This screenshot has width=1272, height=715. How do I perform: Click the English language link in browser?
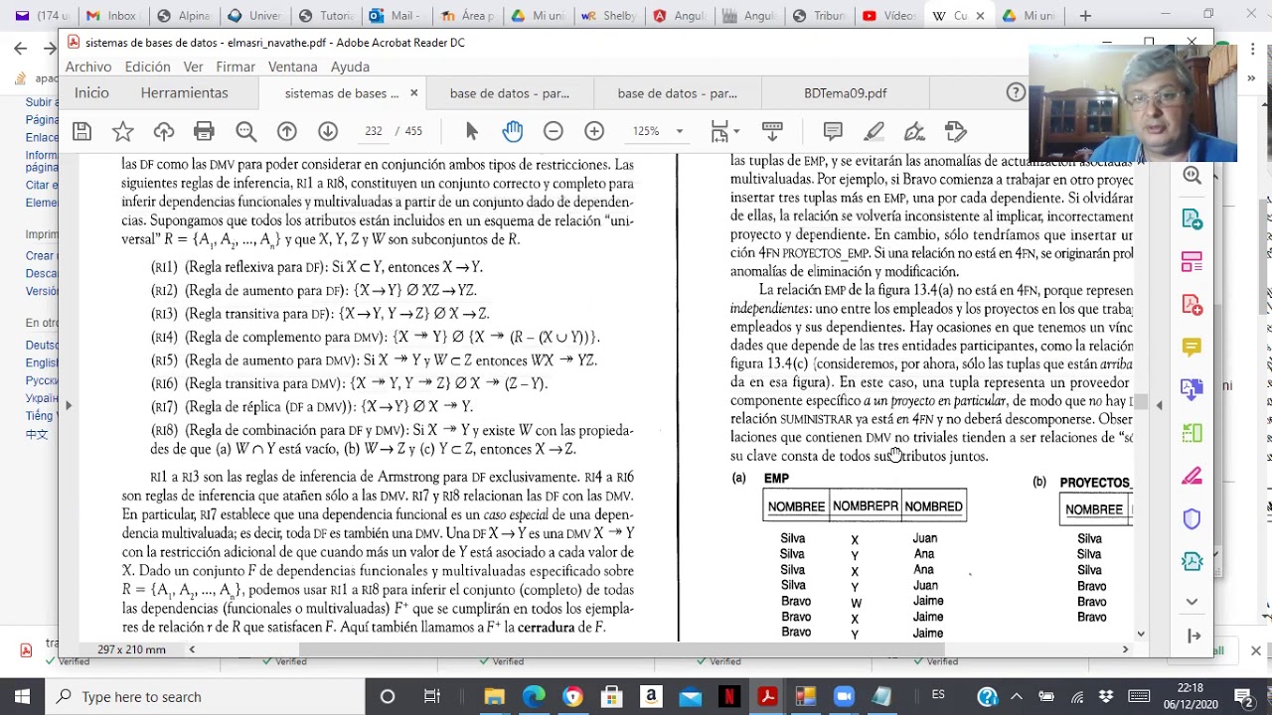[x=42, y=363]
